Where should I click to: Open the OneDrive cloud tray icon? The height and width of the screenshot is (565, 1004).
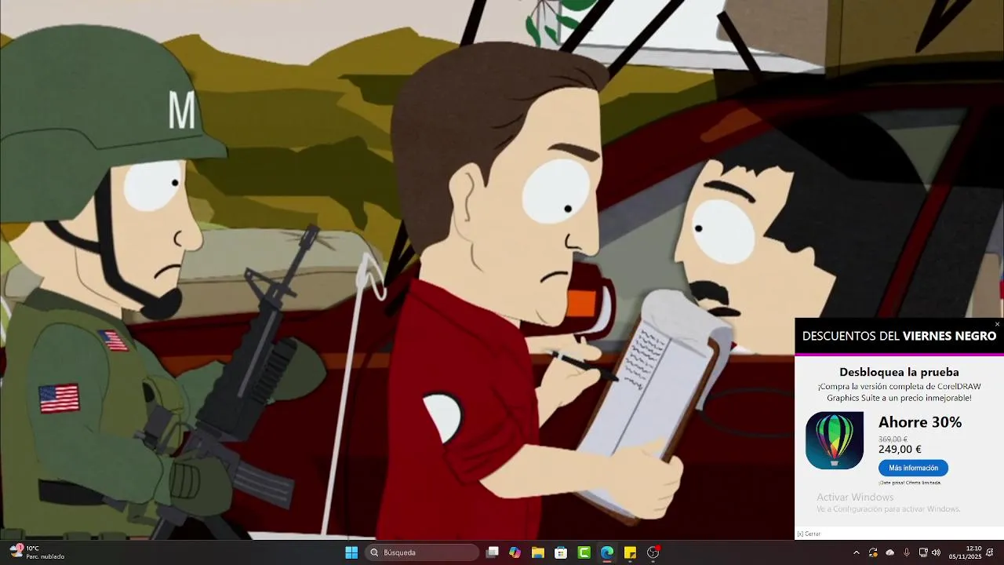[x=889, y=552]
